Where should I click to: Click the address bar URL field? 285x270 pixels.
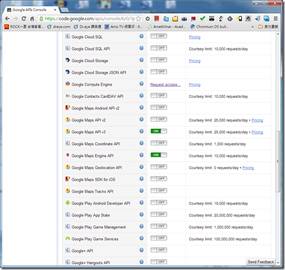point(90,19)
